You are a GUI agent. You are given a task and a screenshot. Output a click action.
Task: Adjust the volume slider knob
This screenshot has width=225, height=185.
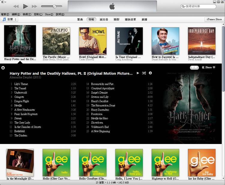click(55, 6)
